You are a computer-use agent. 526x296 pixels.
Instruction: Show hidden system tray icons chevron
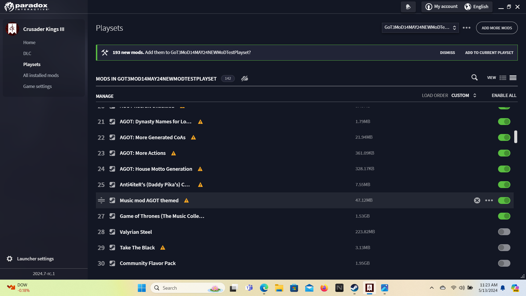pos(431,288)
